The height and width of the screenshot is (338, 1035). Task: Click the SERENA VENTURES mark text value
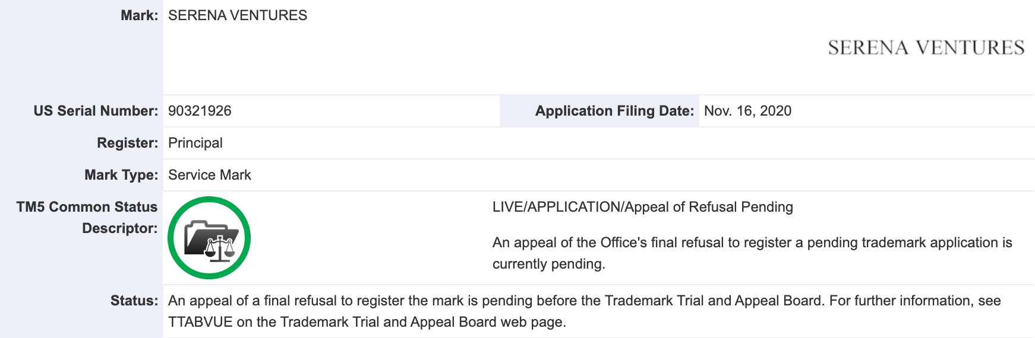click(238, 15)
